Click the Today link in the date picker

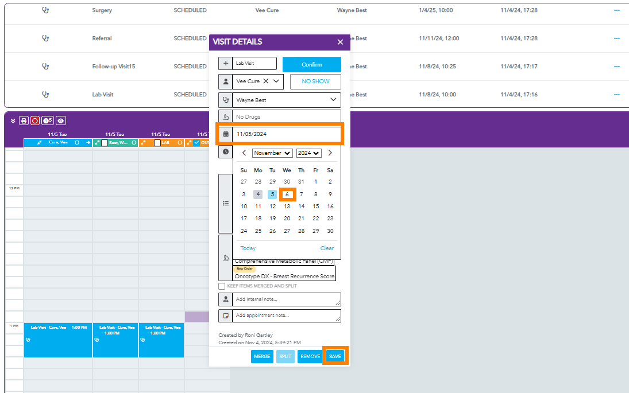pyautogui.click(x=248, y=248)
